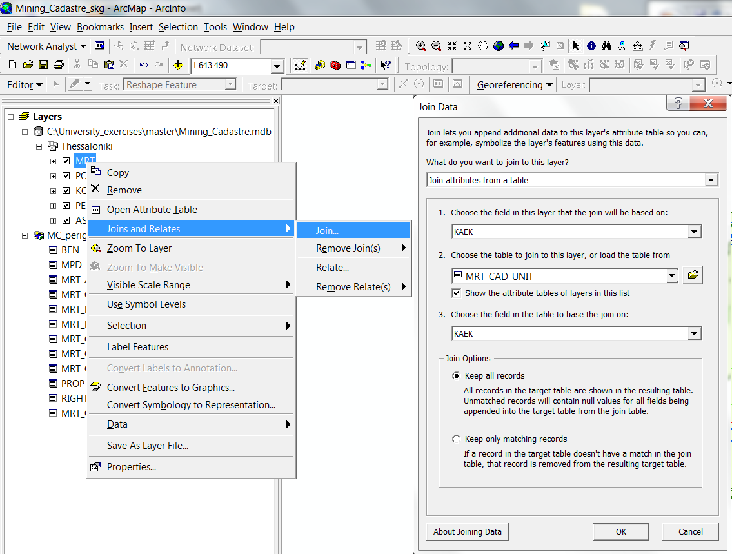
Task: Select Zoom To Layer menu item
Action: pyautogui.click(x=191, y=248)
